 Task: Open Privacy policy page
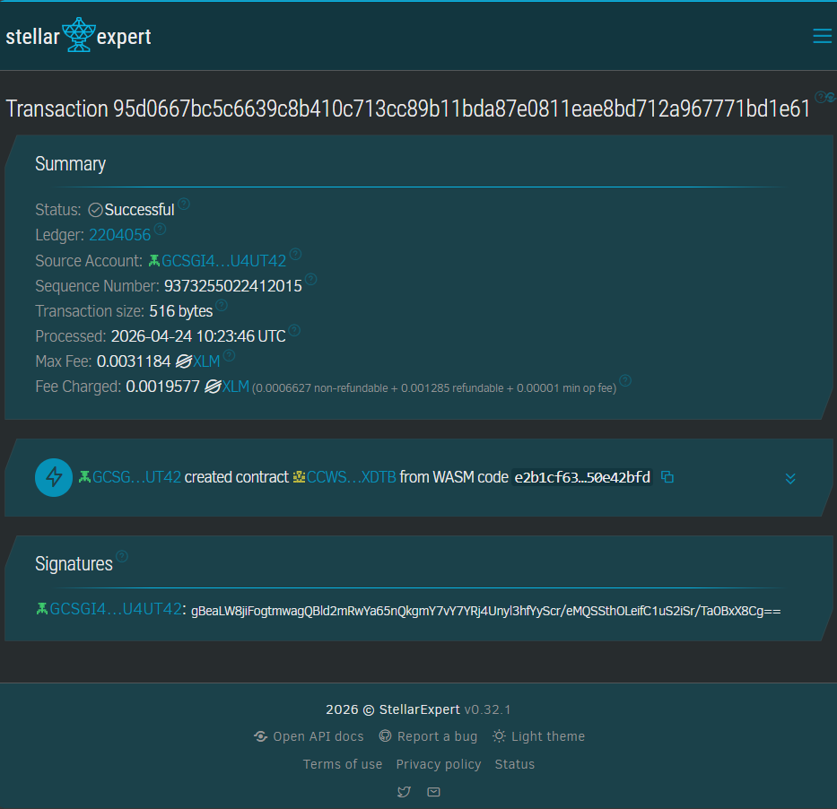pyautogui.click(x=439, y=764)
